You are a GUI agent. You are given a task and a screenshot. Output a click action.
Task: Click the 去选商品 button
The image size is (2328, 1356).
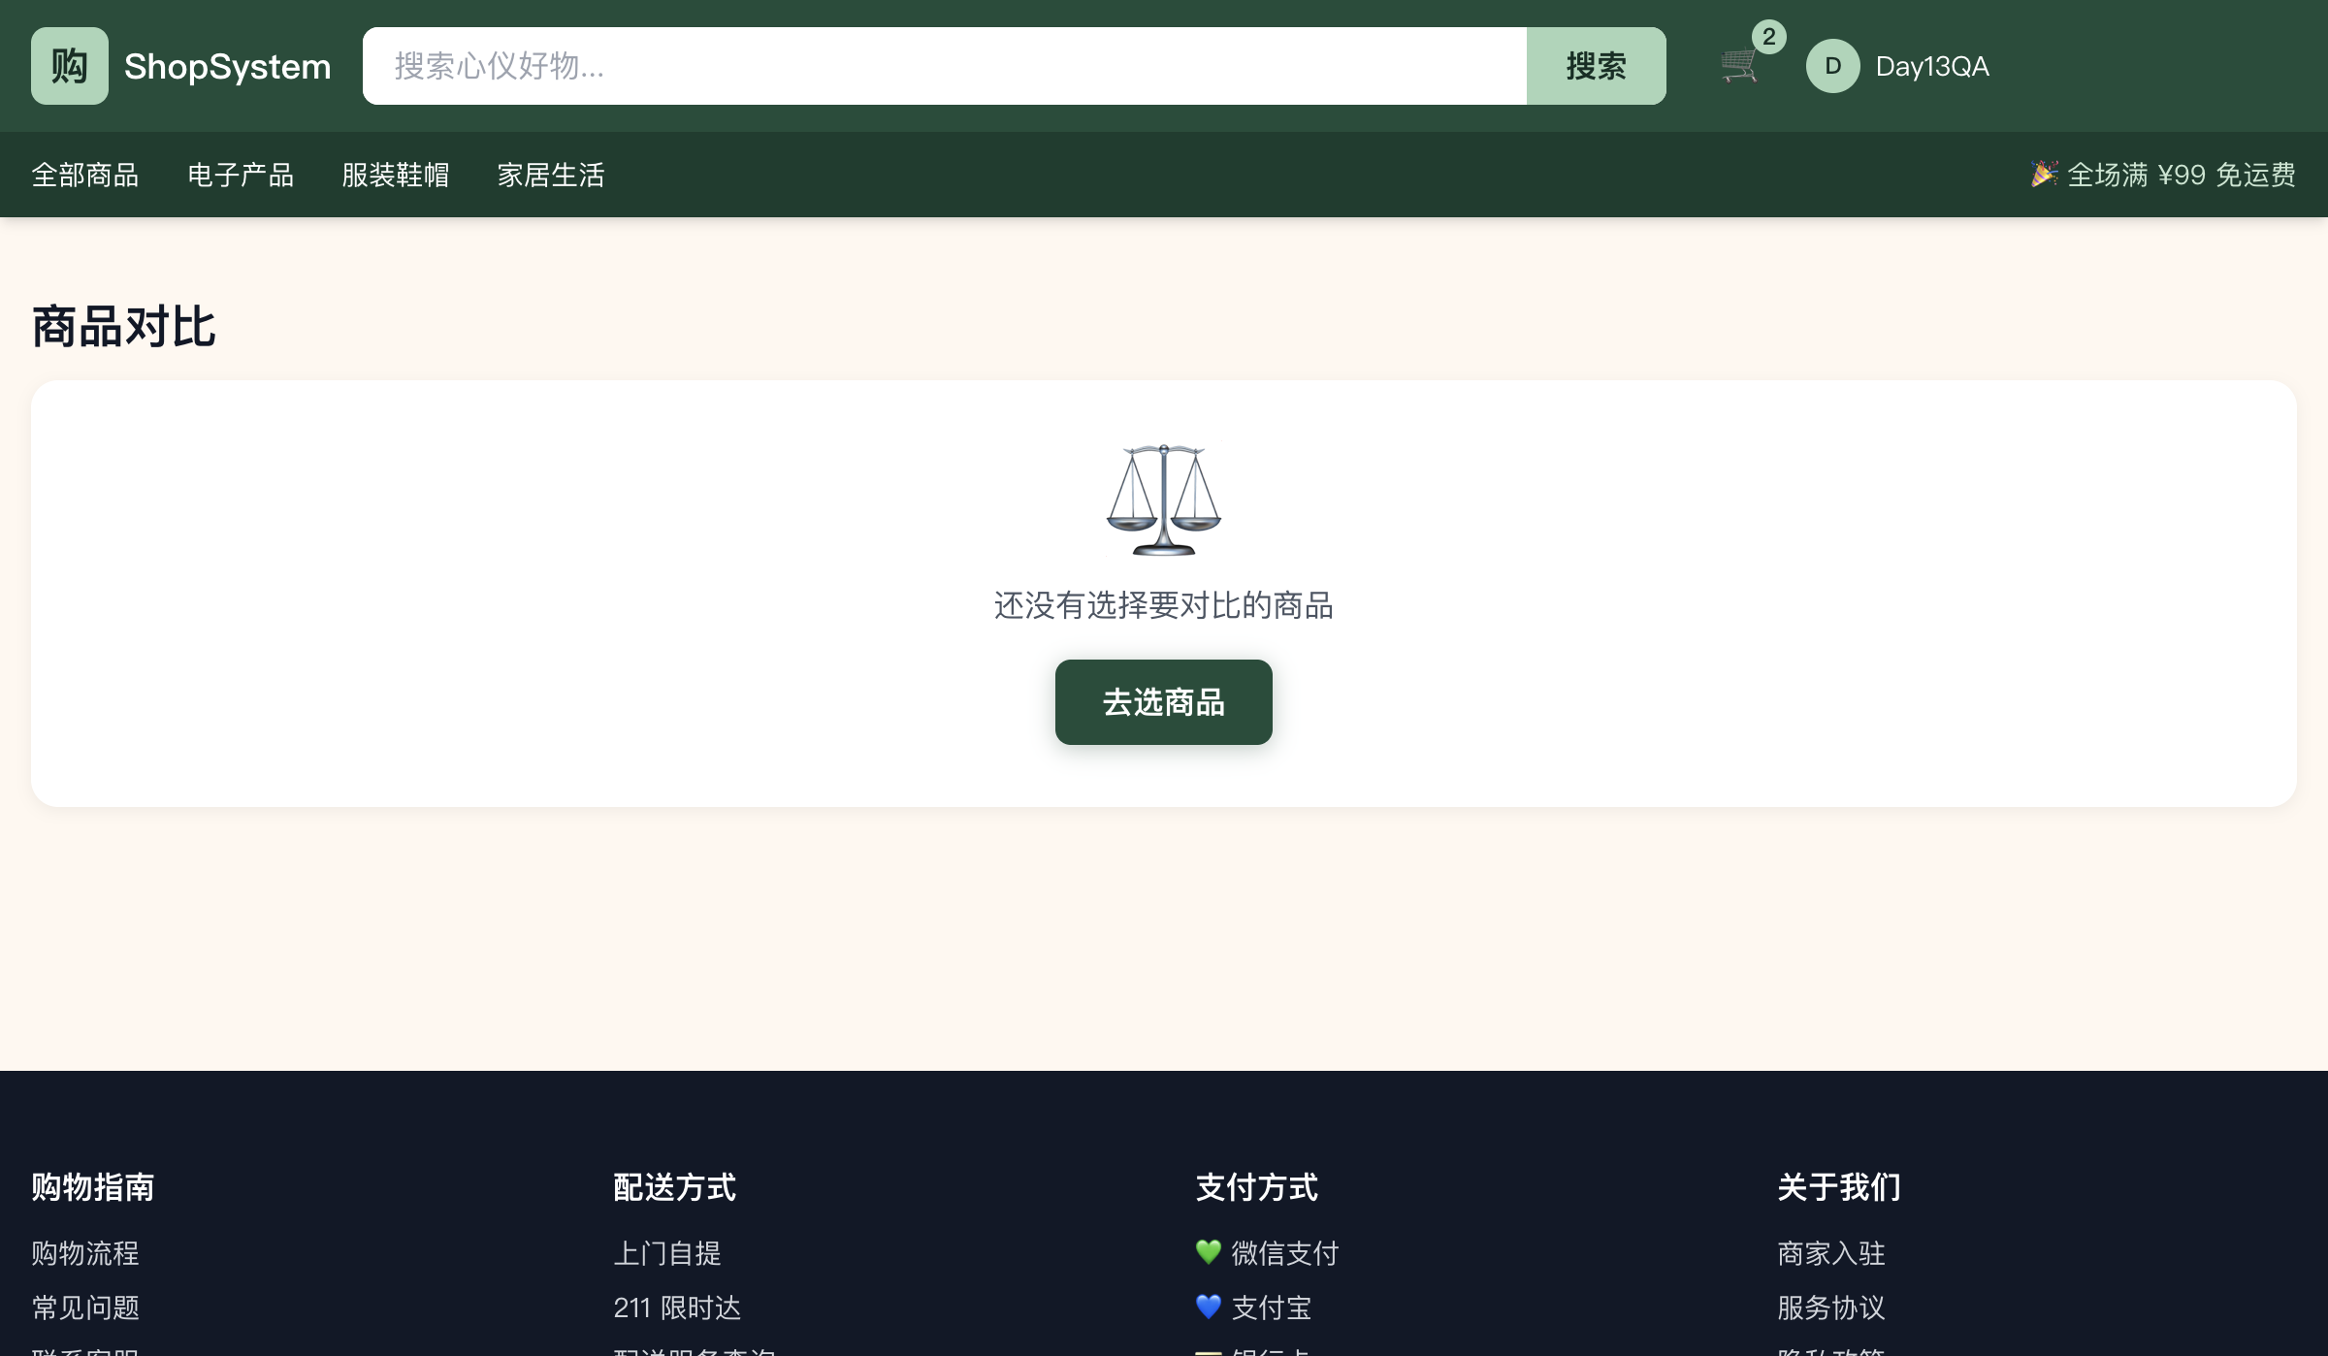(1164, 702)
